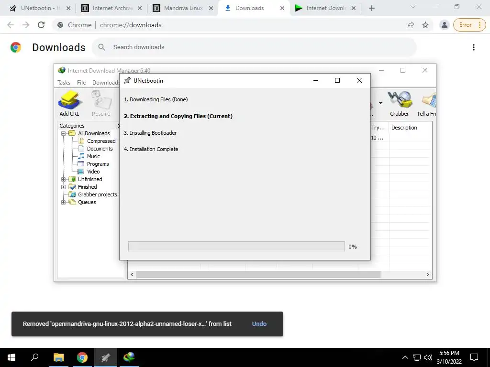The image size is (490, 367).
Task: Open the File menu in IDM
Action: coord(81,82)
